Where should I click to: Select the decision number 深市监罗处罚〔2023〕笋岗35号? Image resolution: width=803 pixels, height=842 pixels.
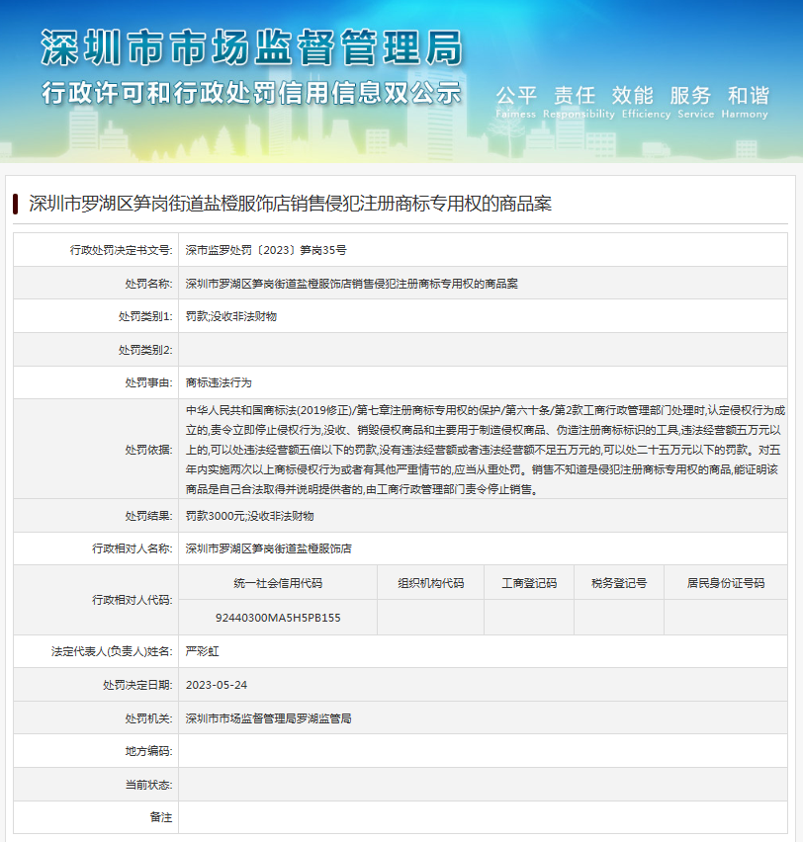(266, 250)
